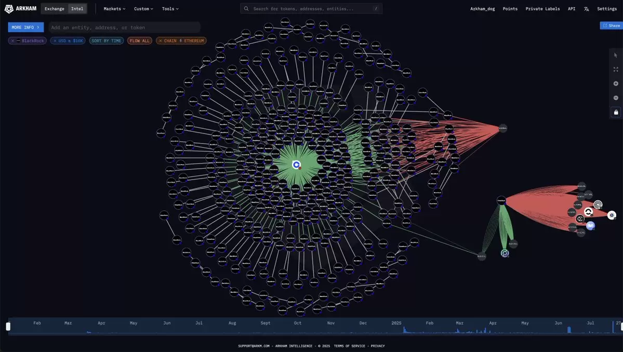This screenshot has height=352, width=623.
Task: Open the Privacy footer link
Action: point(377,346)
